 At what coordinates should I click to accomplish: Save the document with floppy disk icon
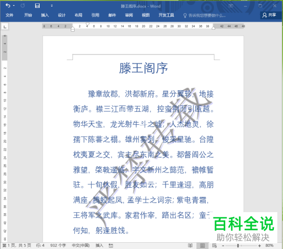tap(37, 6)
